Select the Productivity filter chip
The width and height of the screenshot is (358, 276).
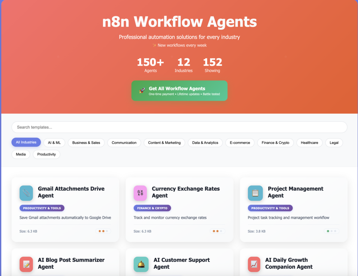47,154
